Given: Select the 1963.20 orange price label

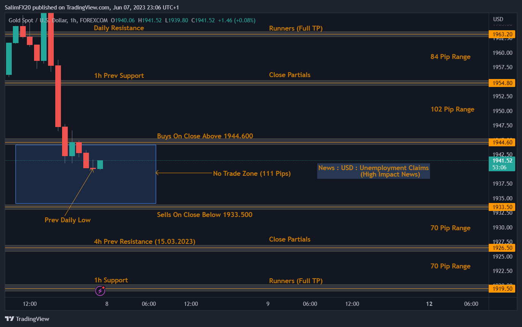Looking at the screenshot, I should coord(502,34).
